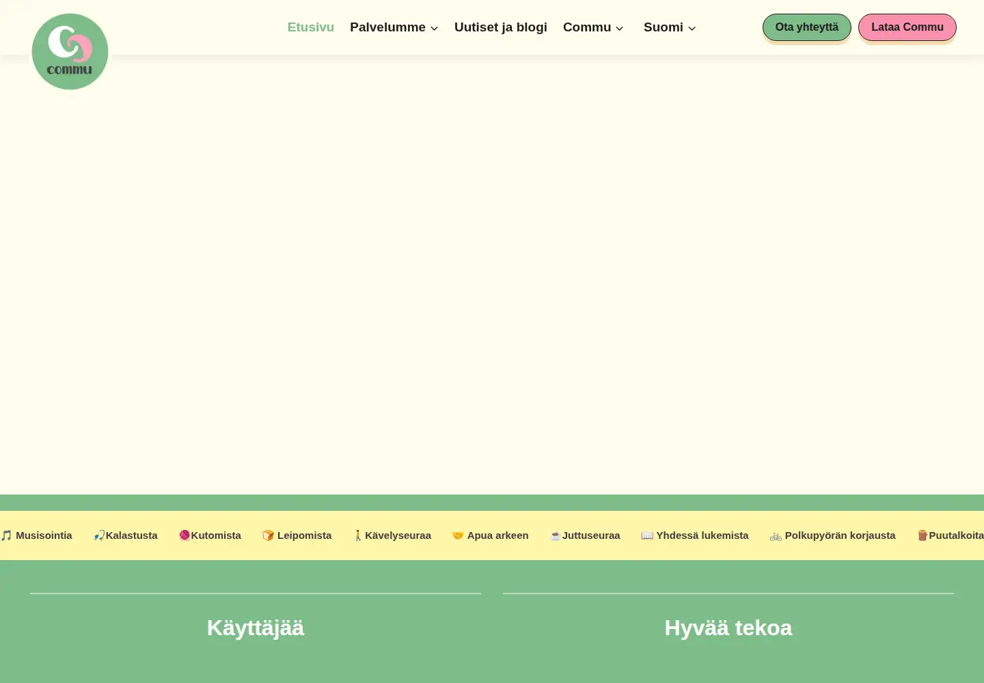Viewport: 984px width, 683px height.
Task: Click the Ota yhteyttä button
Action: click(x=807, y=27)
